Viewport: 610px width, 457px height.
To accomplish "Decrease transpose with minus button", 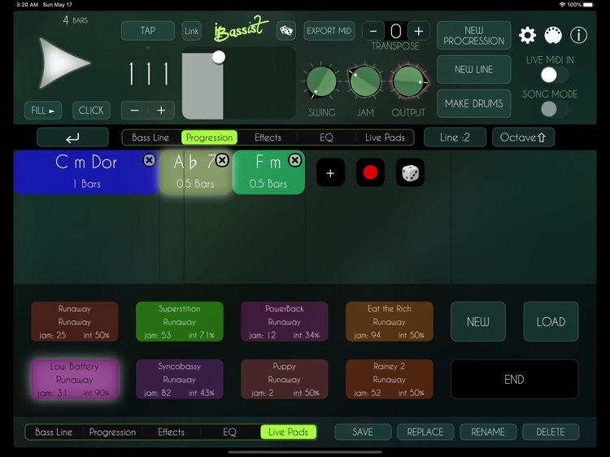I will (373, 31).
